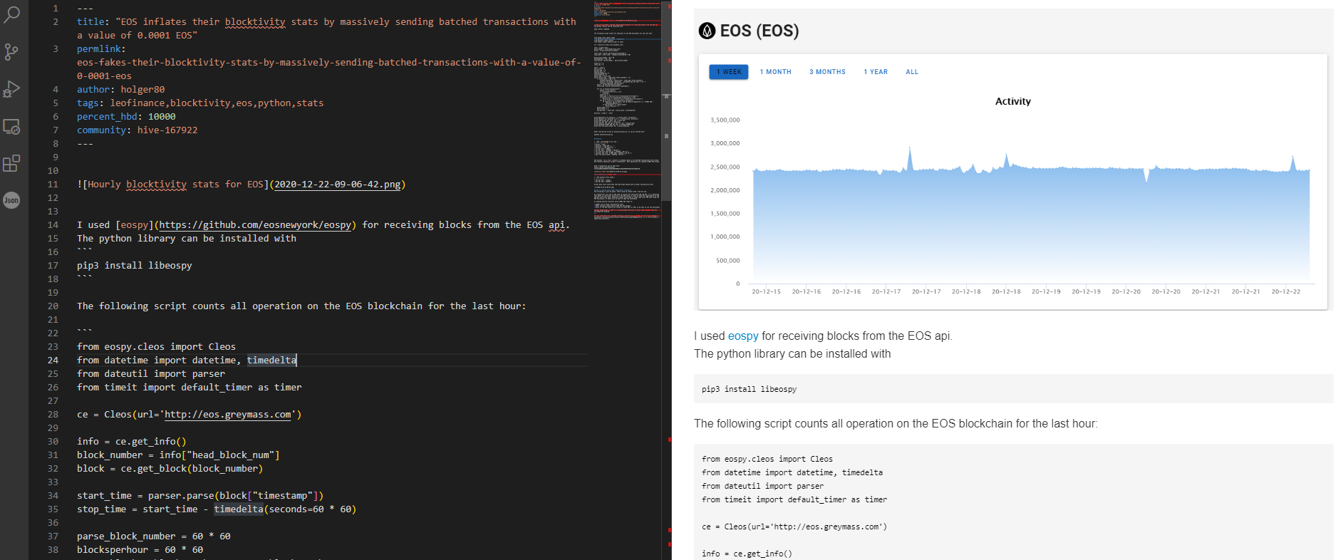Viewport: 1343px width, 560px height.
Task: Click 'from dateutil import parser' in editor
Action: click(x=151, y=373)
